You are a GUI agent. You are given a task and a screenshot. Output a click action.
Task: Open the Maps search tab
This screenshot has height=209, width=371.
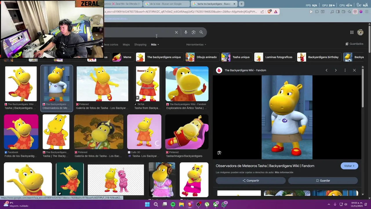(126, 44)
